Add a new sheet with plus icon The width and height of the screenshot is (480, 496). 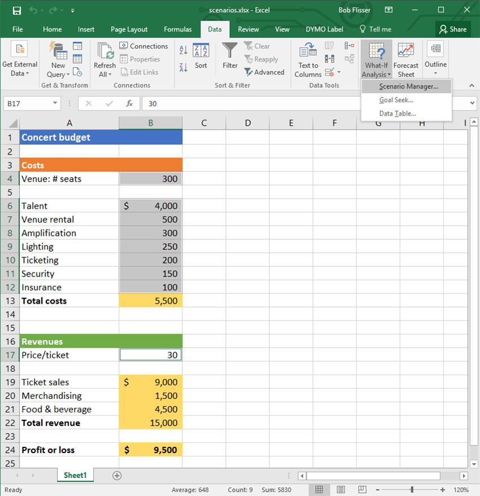[x=117, y=476]
